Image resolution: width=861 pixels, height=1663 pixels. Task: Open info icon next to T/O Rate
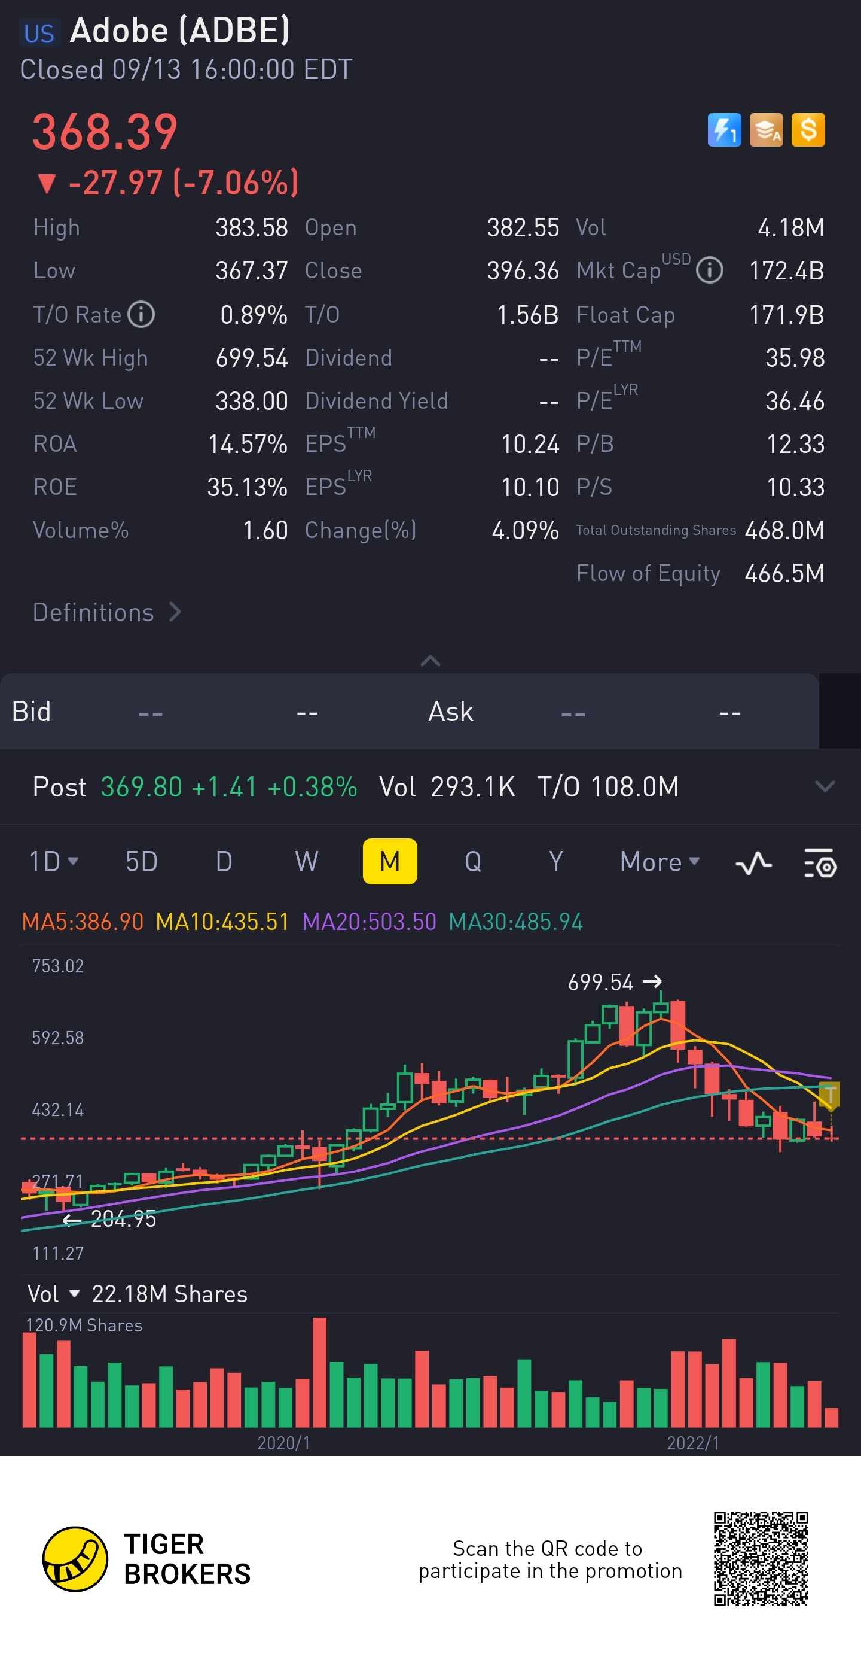tap(141, 314)
